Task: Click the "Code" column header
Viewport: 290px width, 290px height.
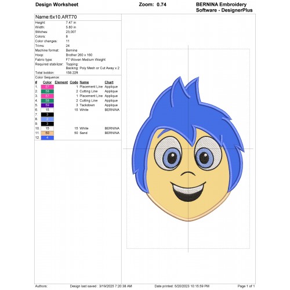Action: coord(74,82)
